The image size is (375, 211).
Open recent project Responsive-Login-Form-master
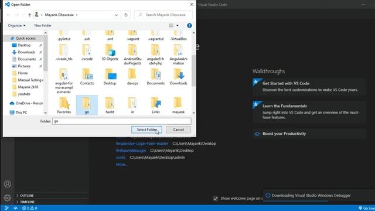142,144
